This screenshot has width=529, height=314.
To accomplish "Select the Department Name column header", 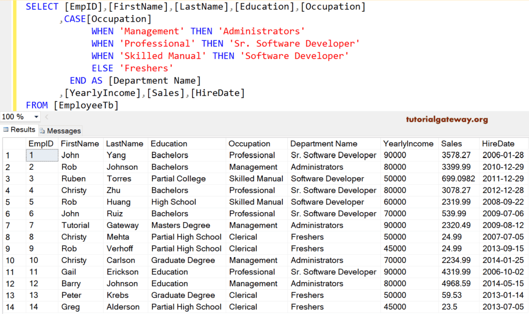I will pyautogui.click(x=323, y=144).
